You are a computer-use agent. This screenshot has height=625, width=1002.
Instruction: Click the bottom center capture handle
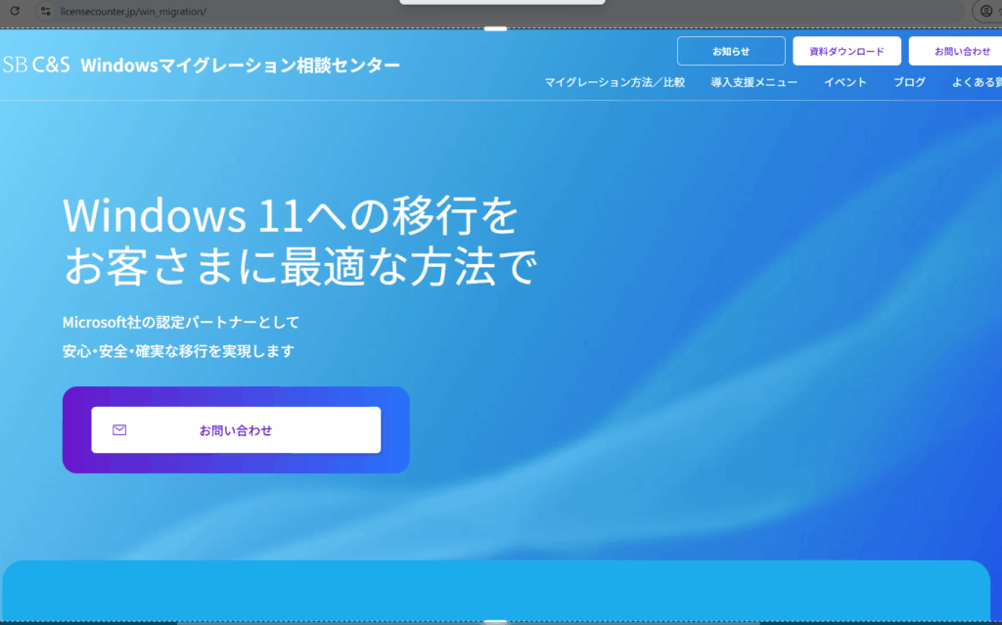[495, 621]
